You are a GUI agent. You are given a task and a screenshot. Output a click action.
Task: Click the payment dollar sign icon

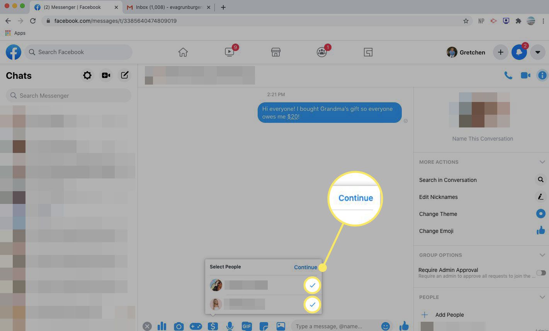click(x=212, y=326)
